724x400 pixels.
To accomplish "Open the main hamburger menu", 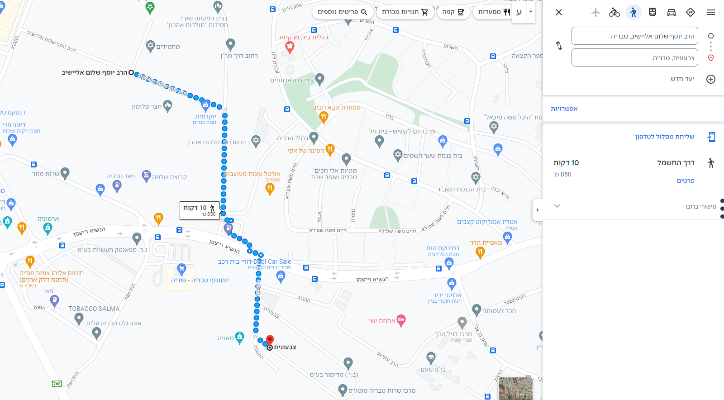I will (x=711, y=12).
